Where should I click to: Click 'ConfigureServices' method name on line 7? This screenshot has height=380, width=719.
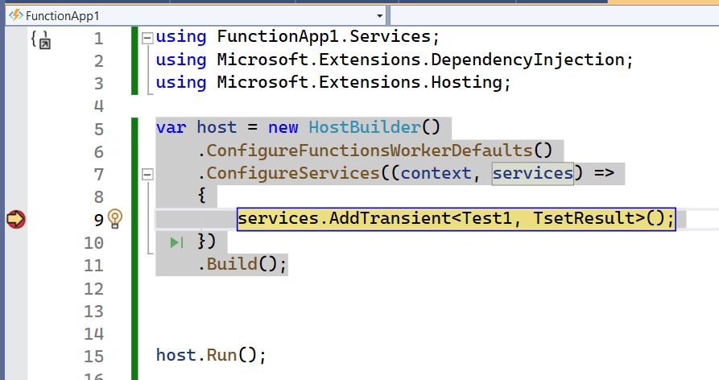tap(292, 173)
